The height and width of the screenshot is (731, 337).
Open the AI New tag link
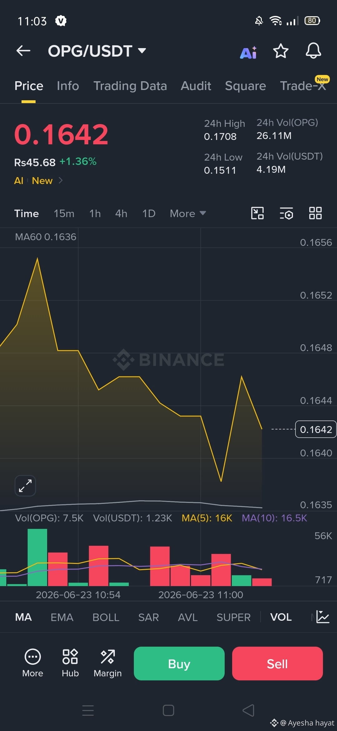click(38, 181)
